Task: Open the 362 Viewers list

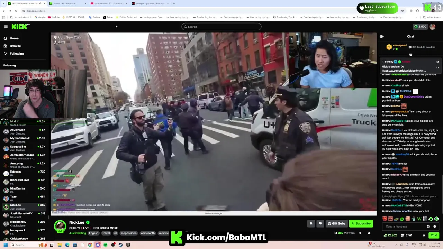Action: pyautogui.click(x=344, y=233)
